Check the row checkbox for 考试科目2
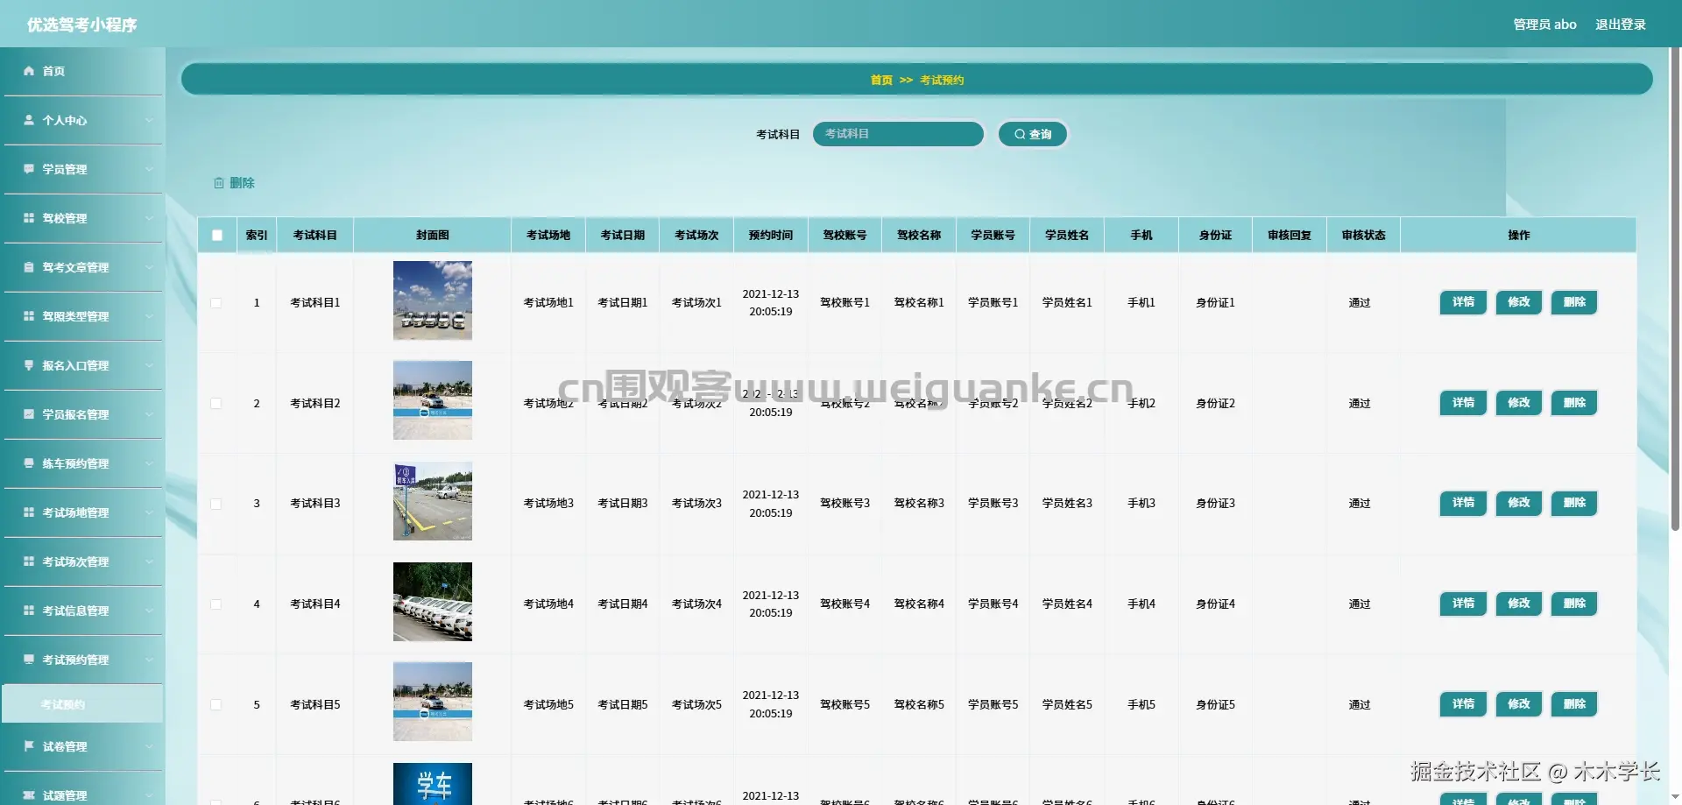The width and height of the screenshot is (1682, 805). click(x=216, y=404)
